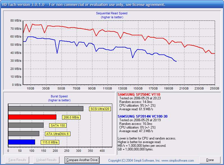Click Lower is better for CPU note
Screen dimensions: 224x165
coord(147,138)
